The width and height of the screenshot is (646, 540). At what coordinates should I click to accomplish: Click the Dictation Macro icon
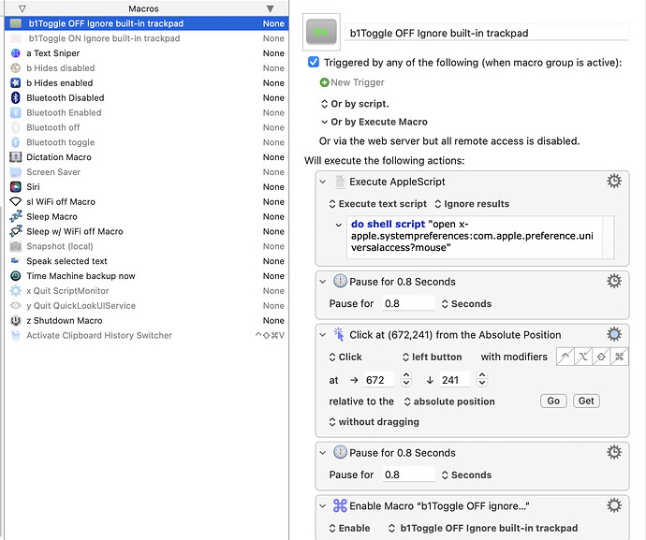click(16, 157)
